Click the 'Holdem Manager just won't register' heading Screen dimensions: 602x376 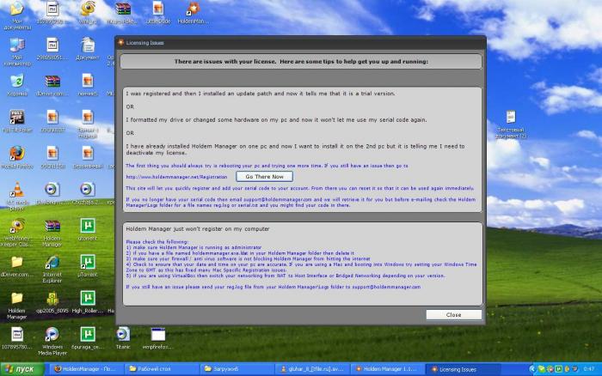[x=198, y=229]
